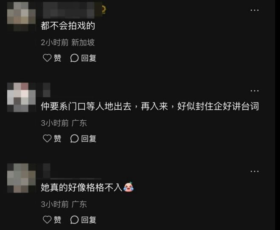Open more options for the Singapore comment
This screenshot has height=230, width=280.
point(255,10)
